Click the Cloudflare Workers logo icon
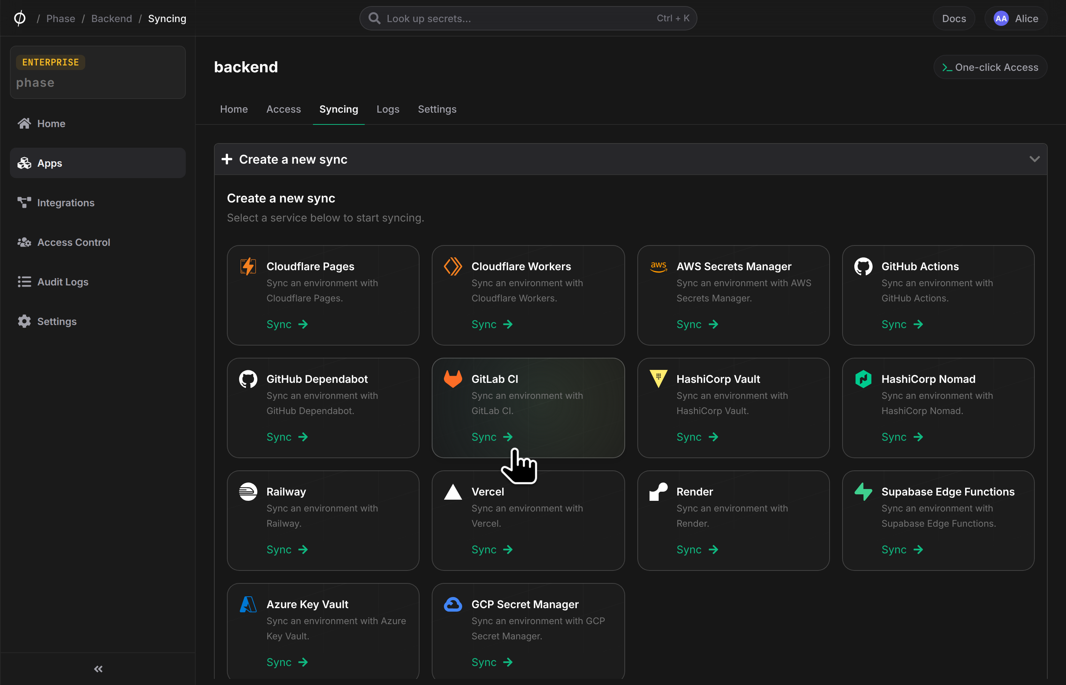The height and width of the screenshot is (685, 1066). pyautogui.click(x=453, y=266)
